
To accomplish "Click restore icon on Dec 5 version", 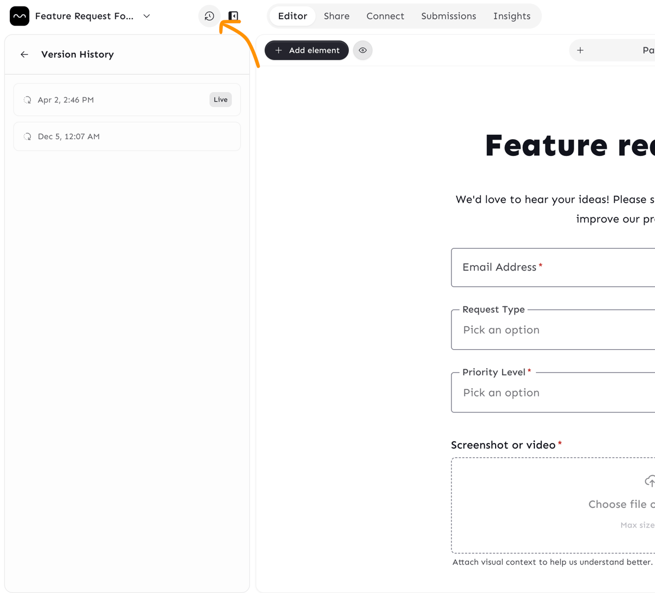I will [x=27, y=137].
